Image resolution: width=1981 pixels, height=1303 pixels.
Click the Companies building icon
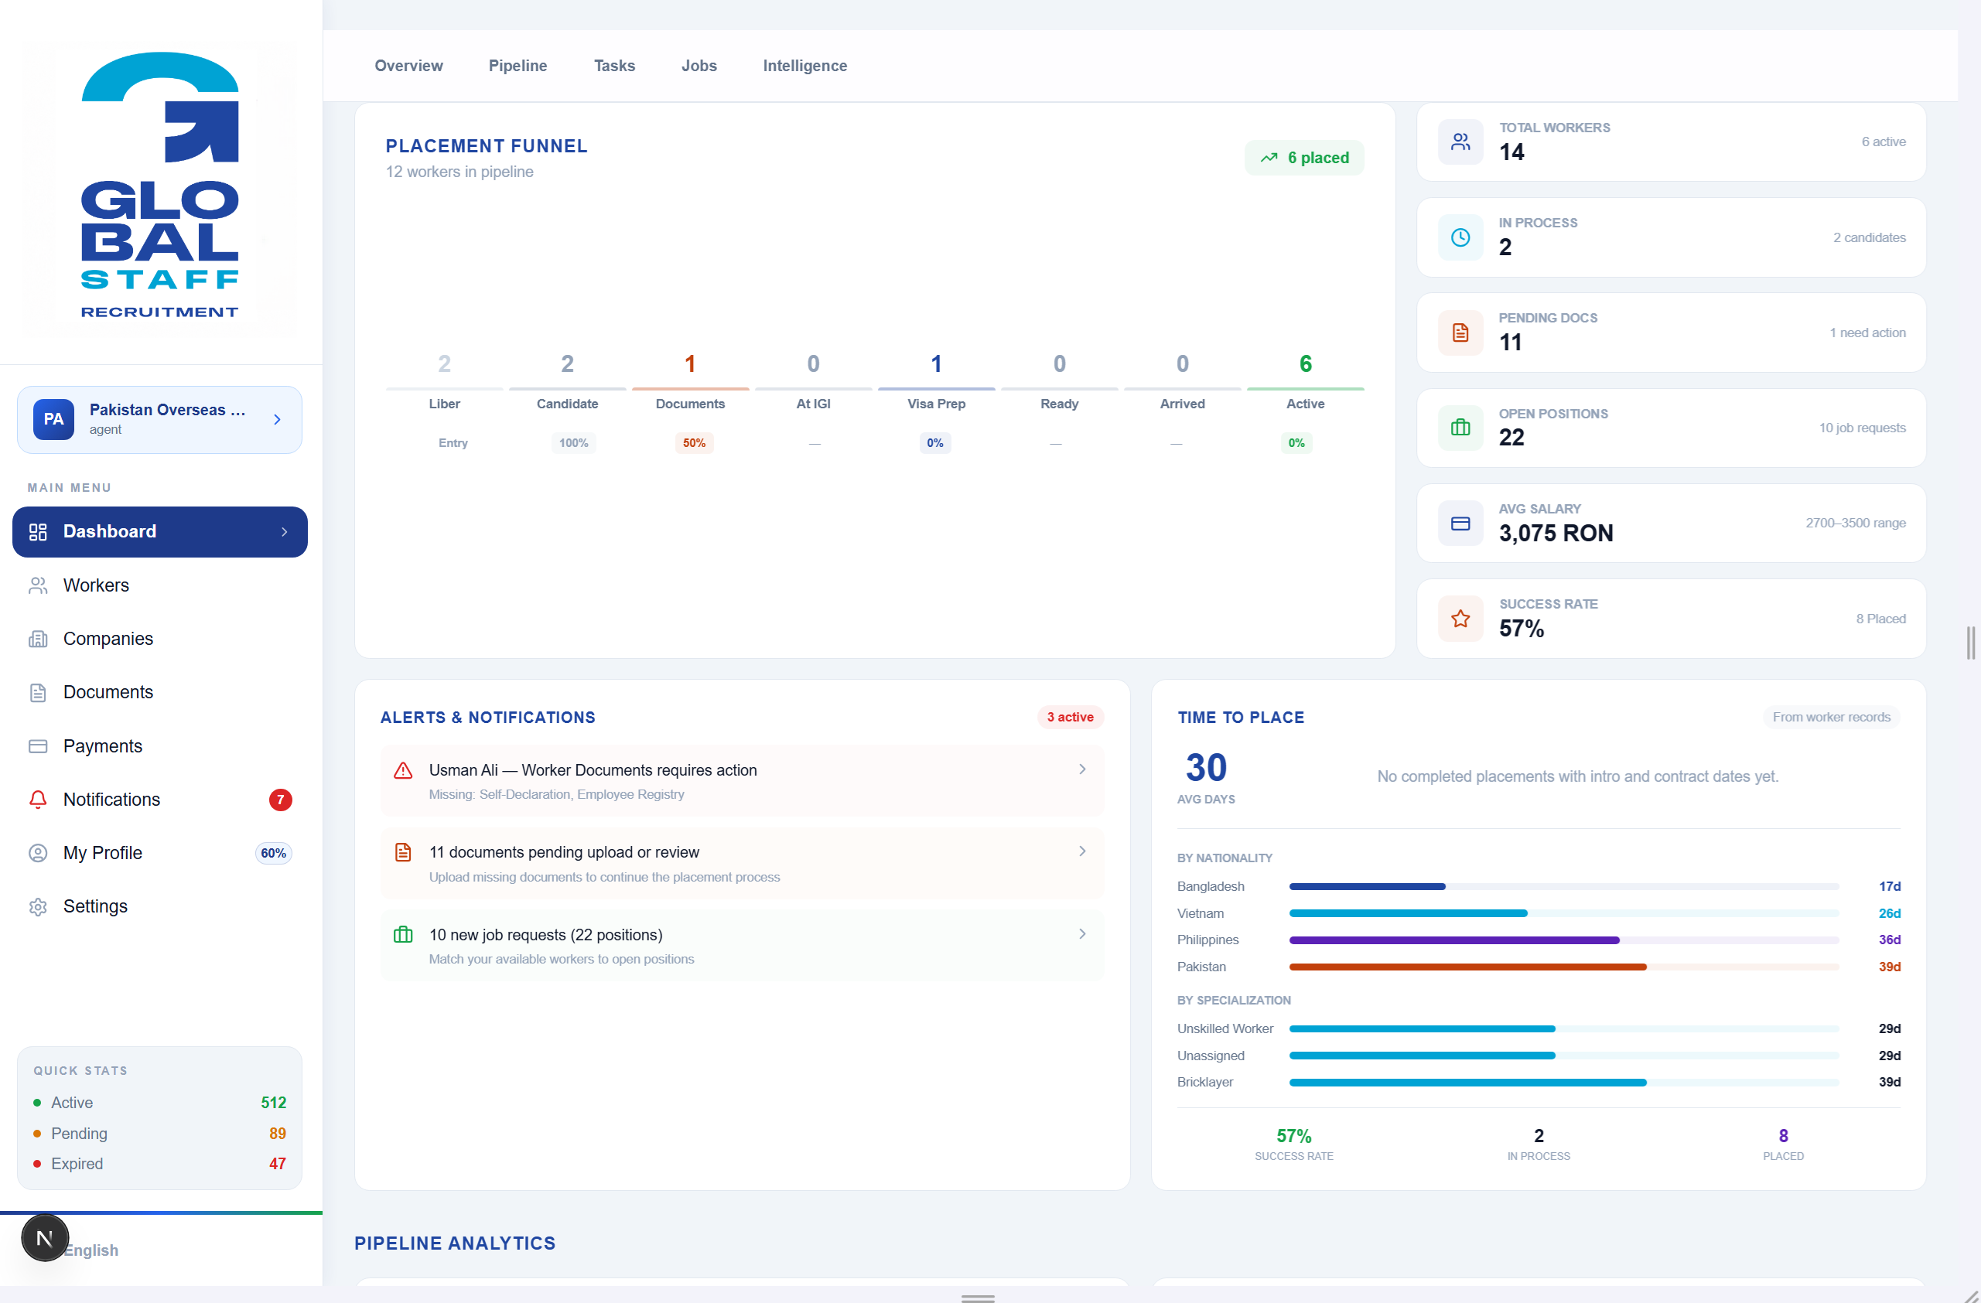[x=37, y=639]
